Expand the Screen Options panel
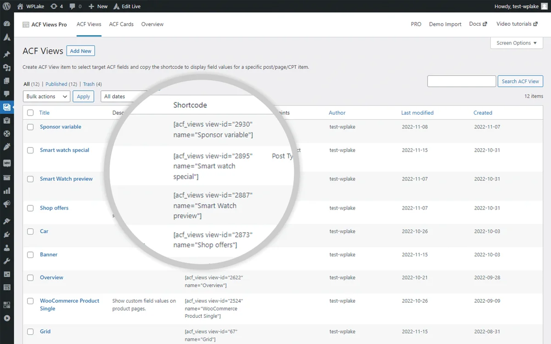This screenshot has width=551, height=344. [x=517, y=43]
